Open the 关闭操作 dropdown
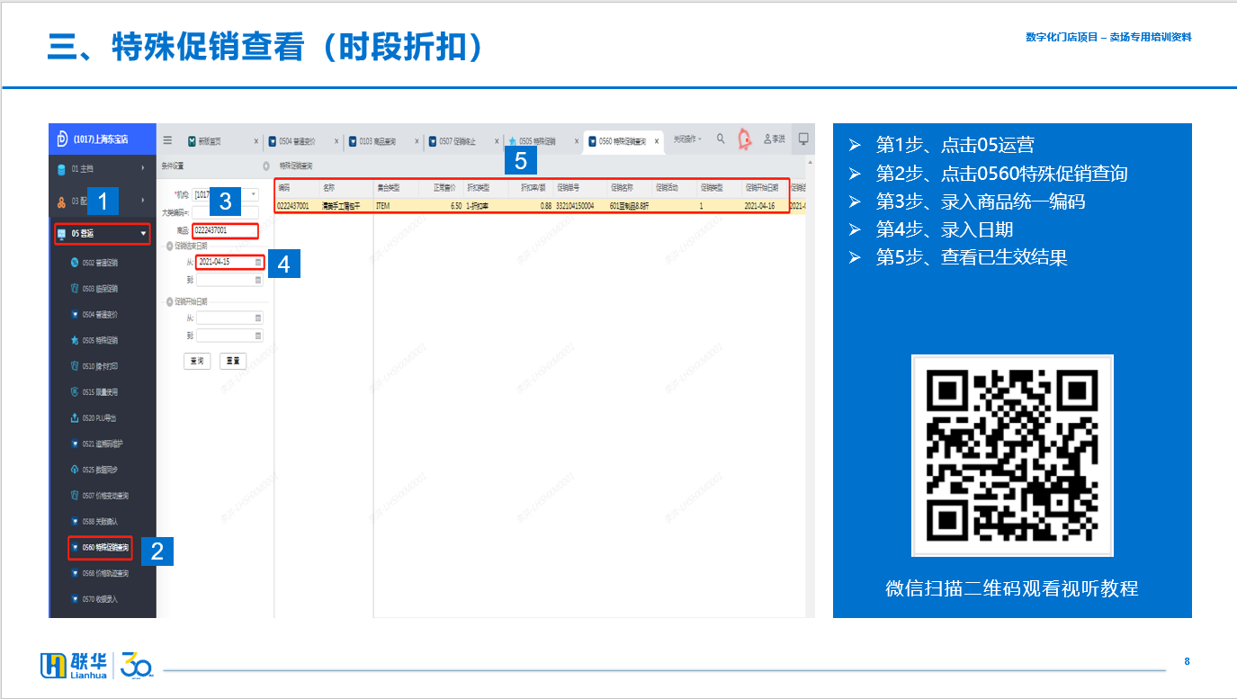The width and height of the screenshot is (1237, 699). [x=687, y=139]
